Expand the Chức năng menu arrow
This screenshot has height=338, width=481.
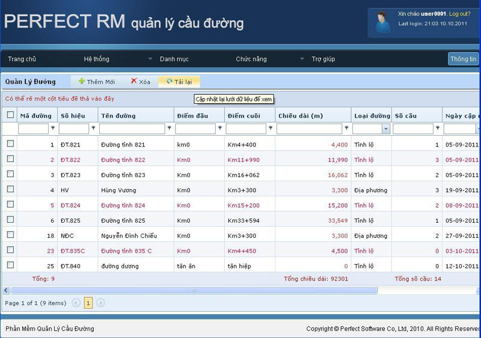point(302,58)
